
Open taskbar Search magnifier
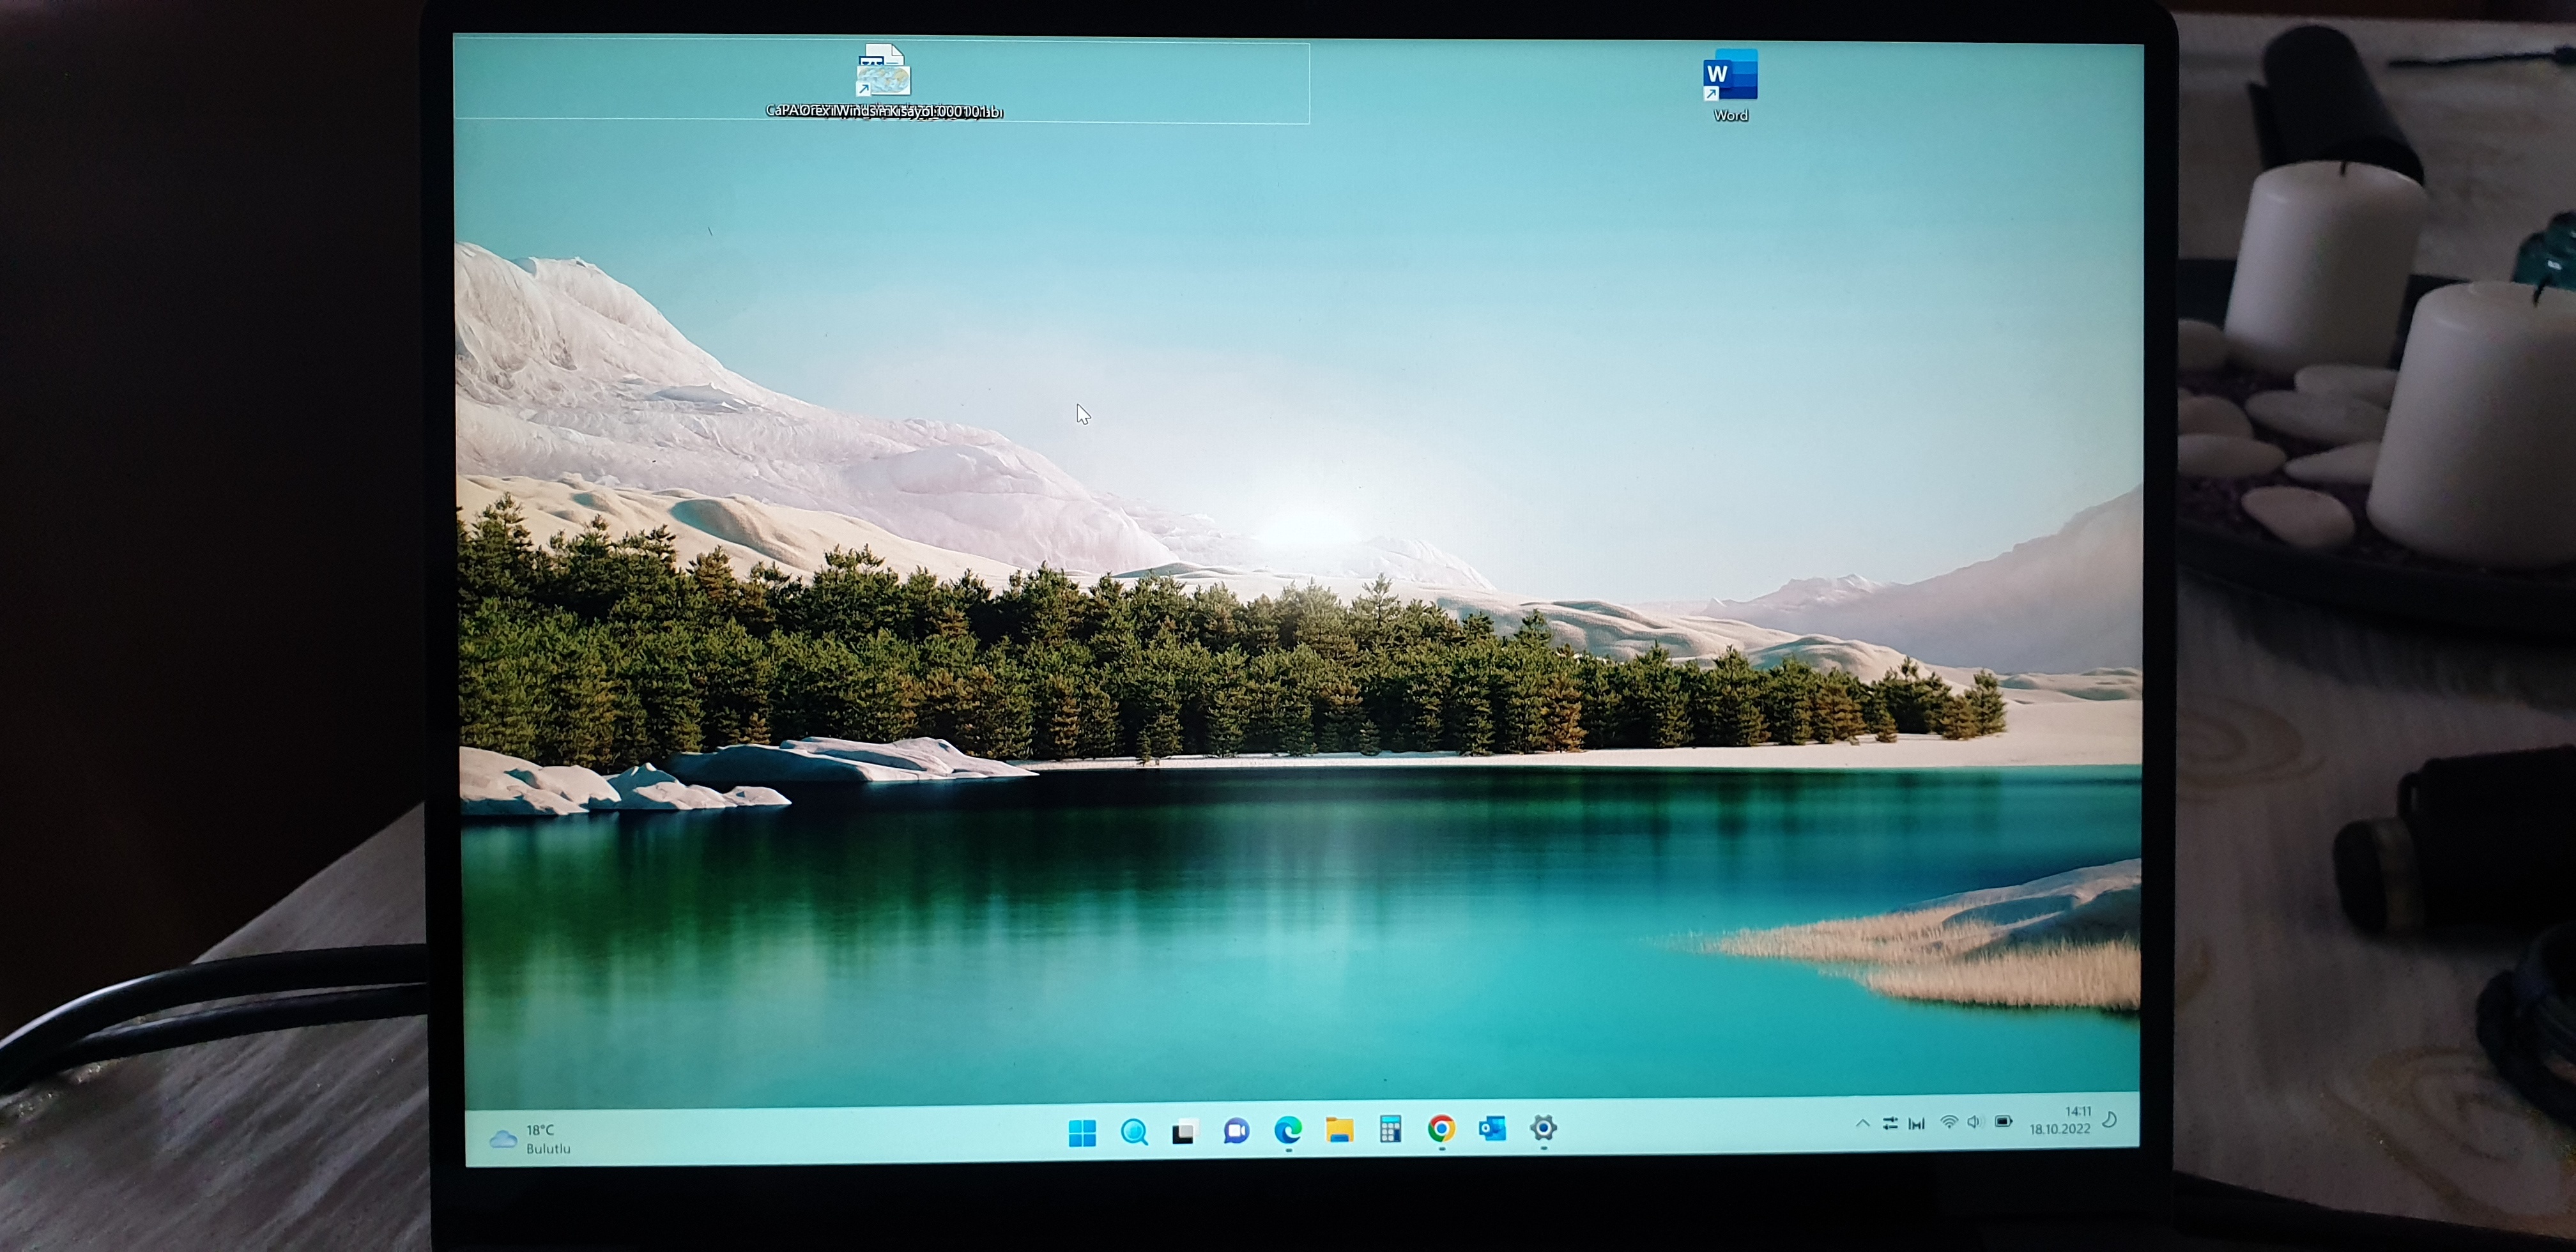click(x=1134, y=1132)
